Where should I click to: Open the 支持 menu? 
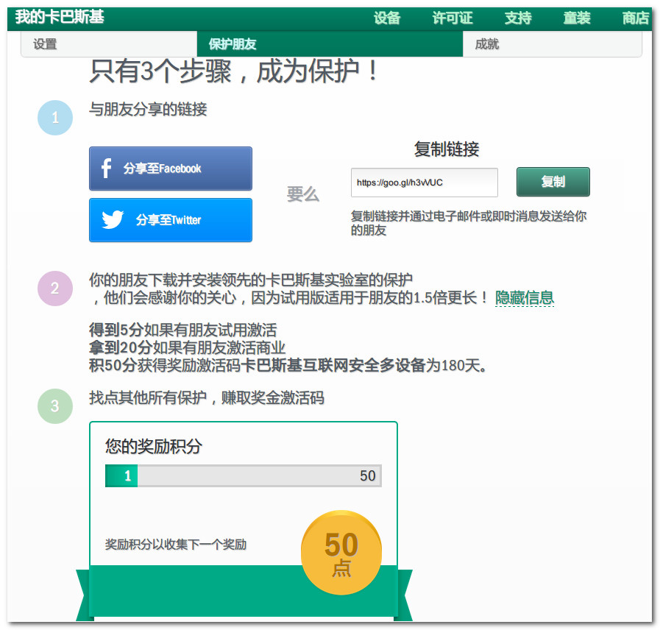point(518,18)
